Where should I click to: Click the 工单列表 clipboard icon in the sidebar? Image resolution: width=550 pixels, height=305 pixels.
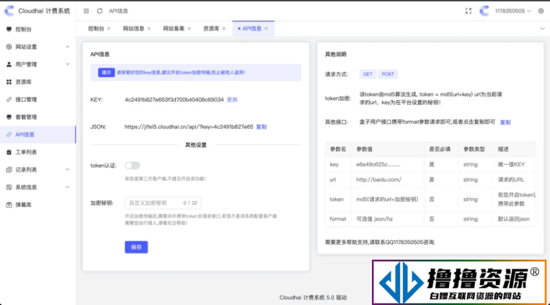pyautogui.click(x=9, y=152)
